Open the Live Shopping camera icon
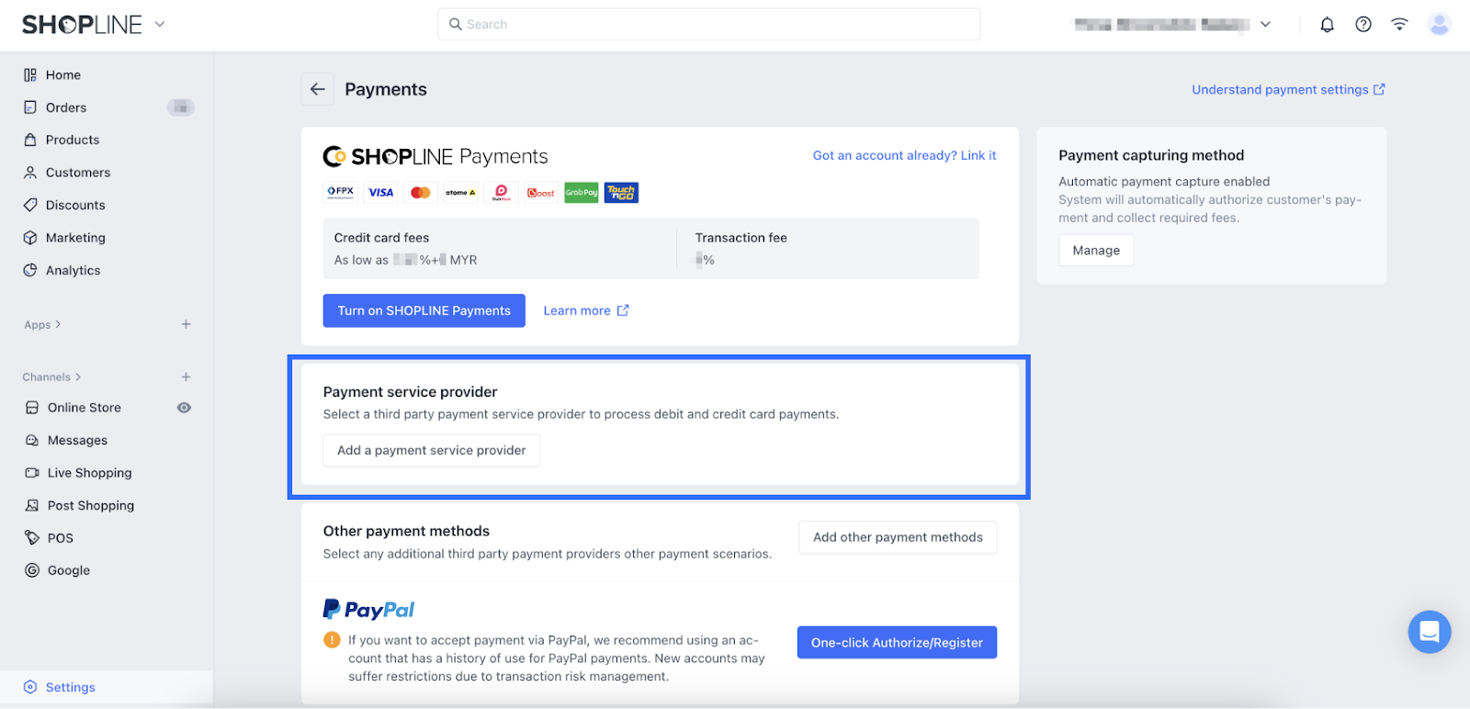Image resolution: width=1470 pixels, height=709 pixels. click(x=32, y=473)
